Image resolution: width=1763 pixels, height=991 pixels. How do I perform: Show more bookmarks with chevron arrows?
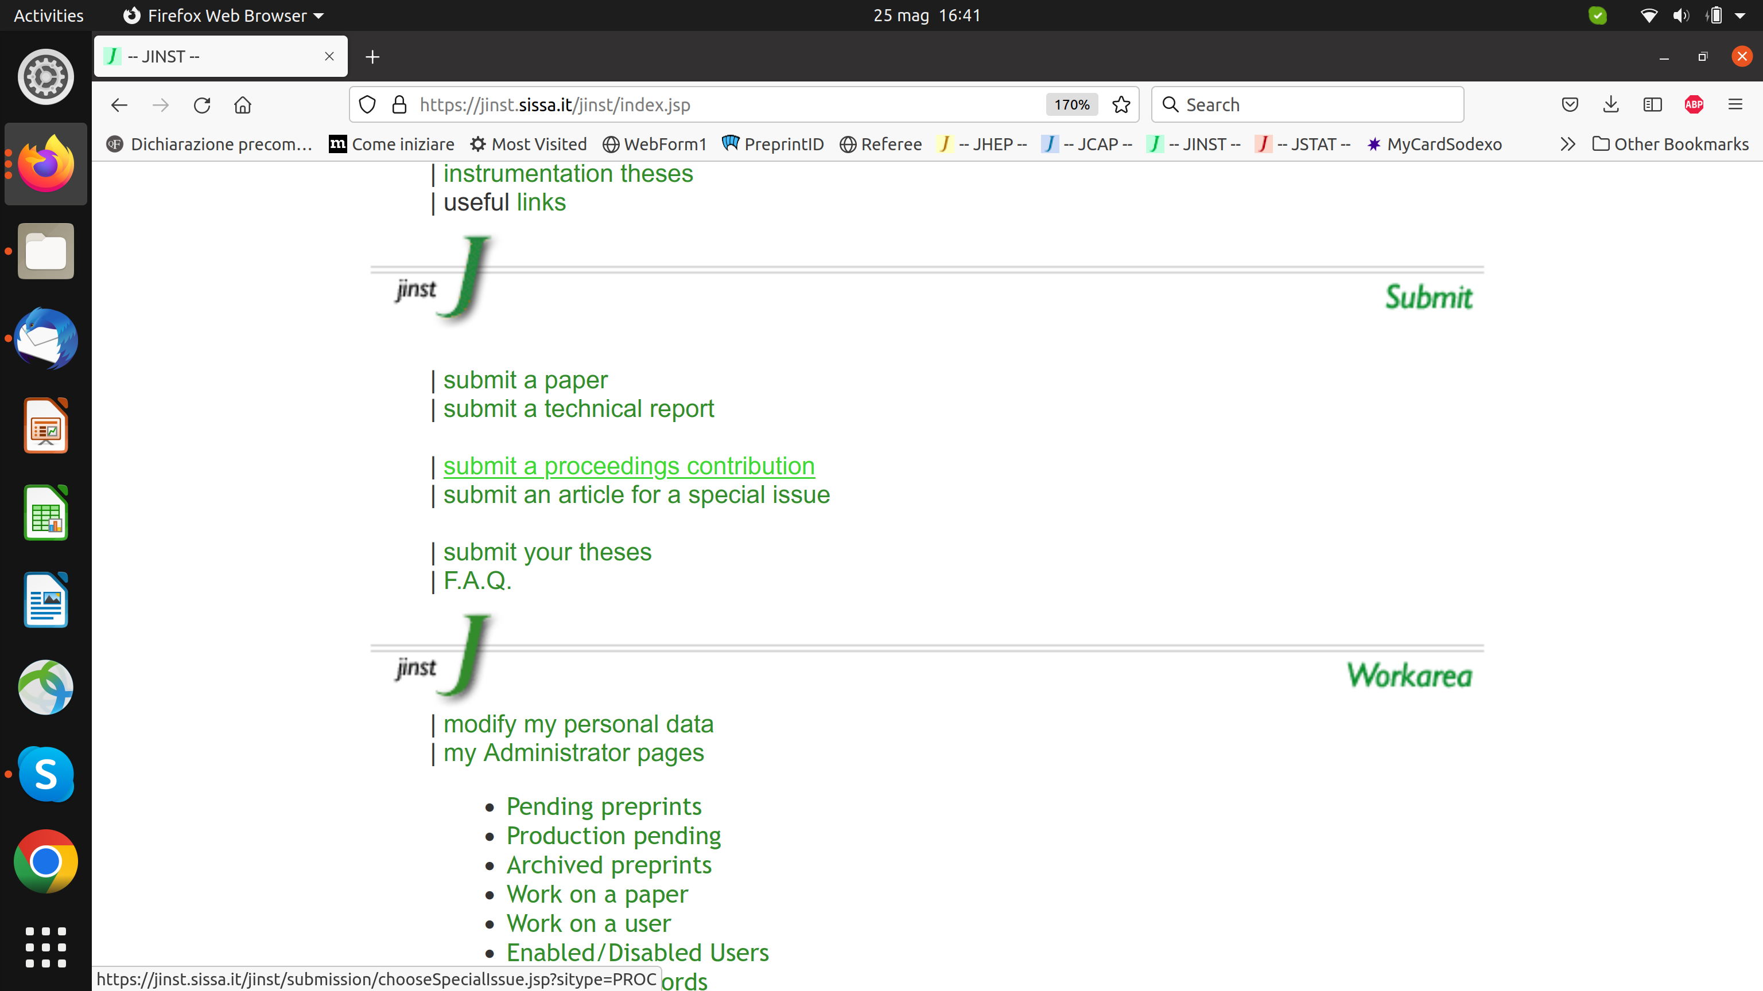point(1568,145)
